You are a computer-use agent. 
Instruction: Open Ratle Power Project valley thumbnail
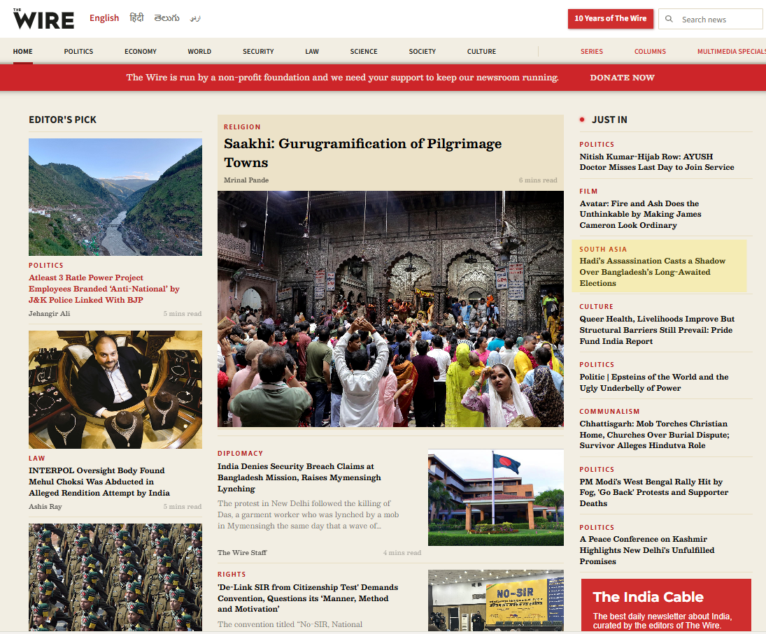(x=115, y=197)
